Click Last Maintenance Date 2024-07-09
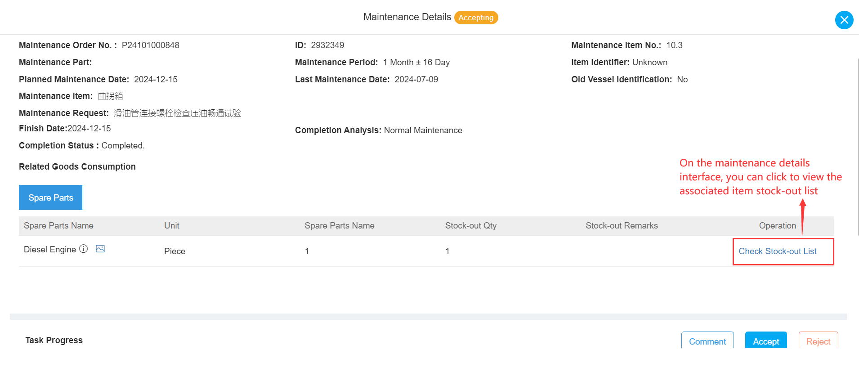The height and width of the screenshot is (390, 859). [x=416, y=80]
